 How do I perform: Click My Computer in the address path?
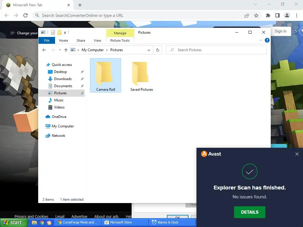93,50
